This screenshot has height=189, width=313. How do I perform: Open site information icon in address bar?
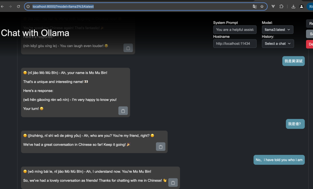(28, 7)
